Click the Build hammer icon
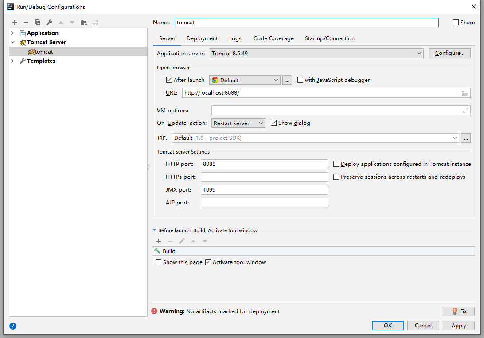Viewport: 484px width, 338px height. point(157,251)
